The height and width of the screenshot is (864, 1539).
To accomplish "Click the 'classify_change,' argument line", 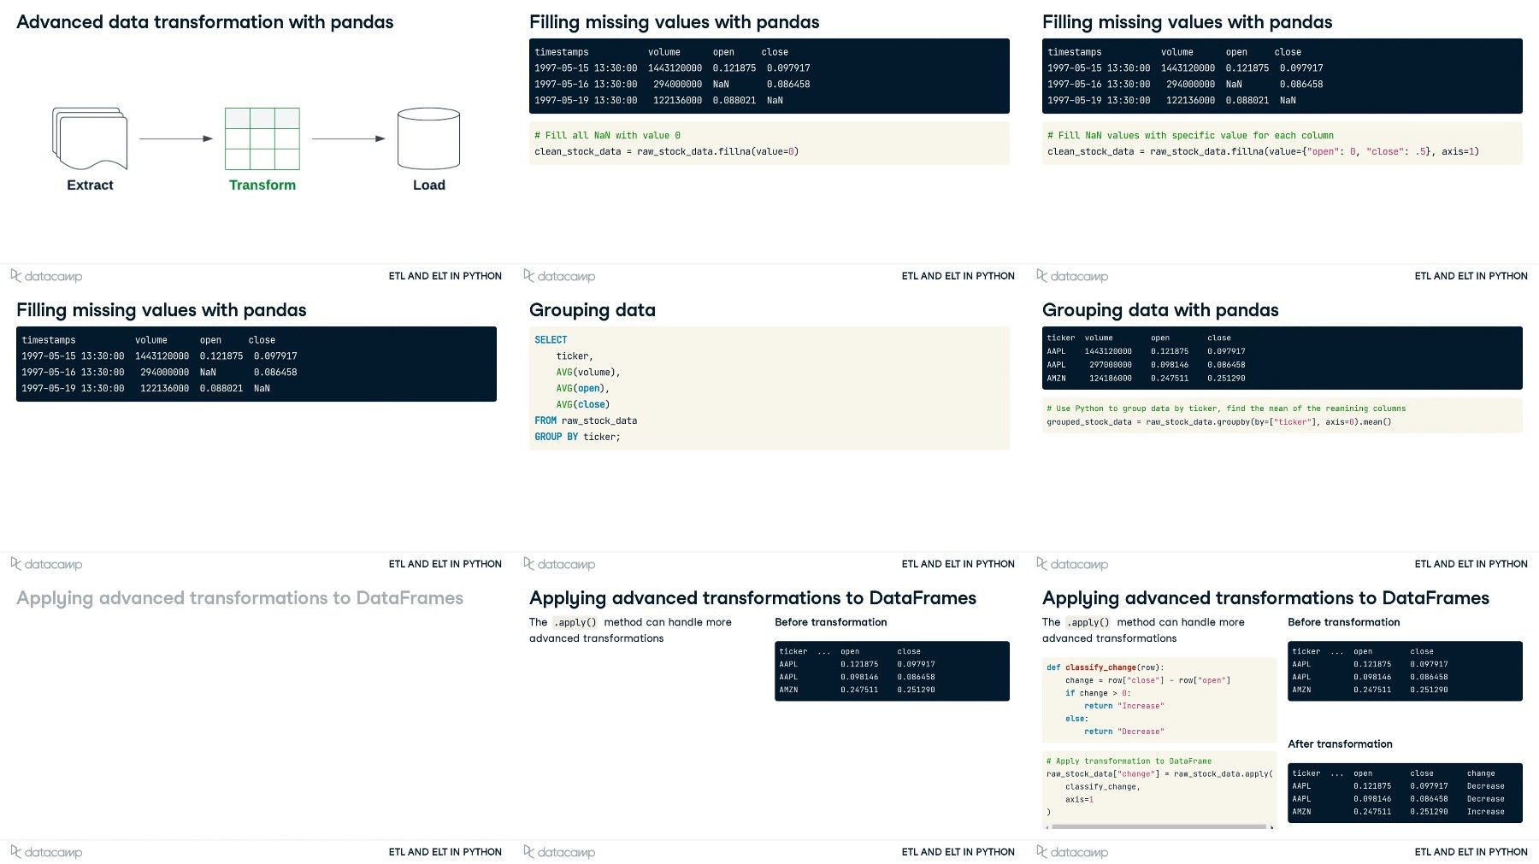I will click(1103, 787).
